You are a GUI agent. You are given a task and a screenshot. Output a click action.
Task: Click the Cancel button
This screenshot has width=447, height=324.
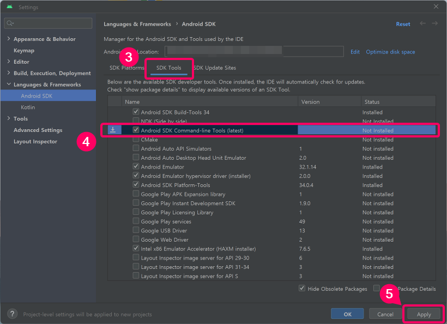point(385,314)
